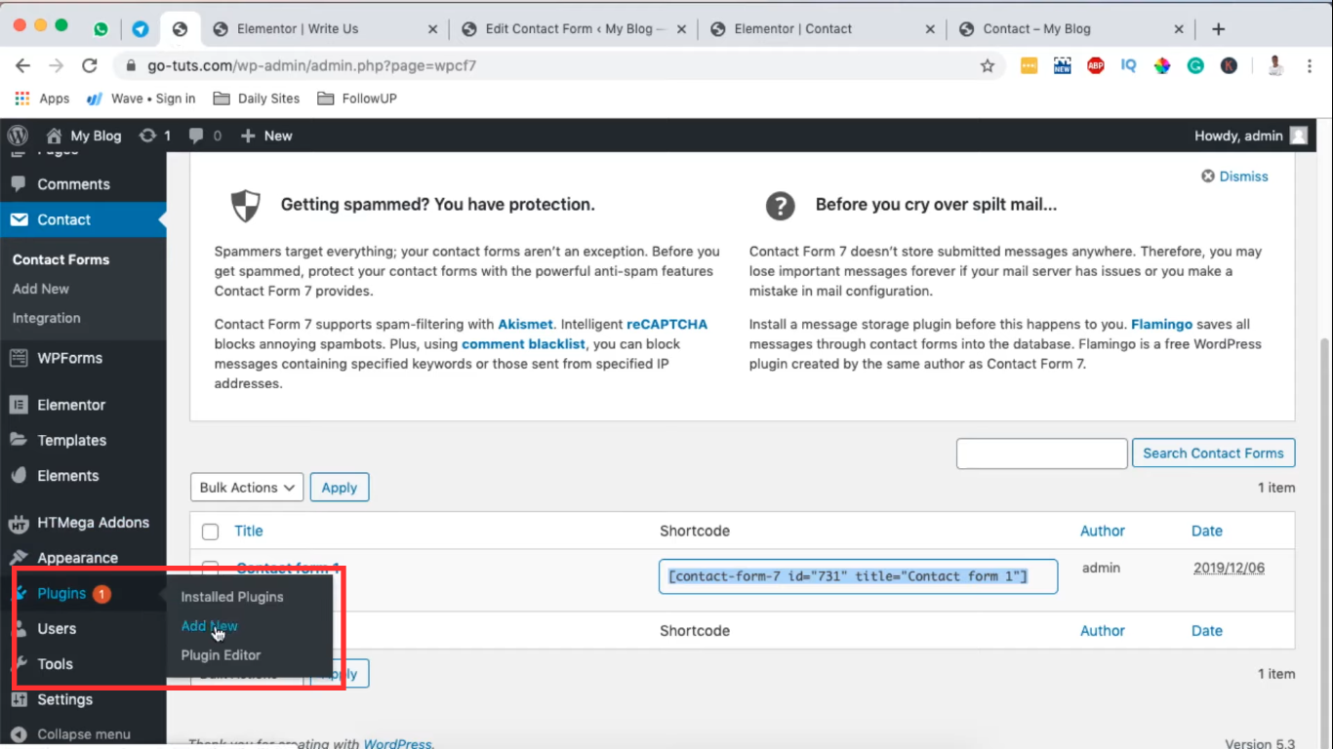The width and height of the screenshot is (1333, 749).
Task: Select the contact-form-7 shortcode field
Action: point(858,576)
